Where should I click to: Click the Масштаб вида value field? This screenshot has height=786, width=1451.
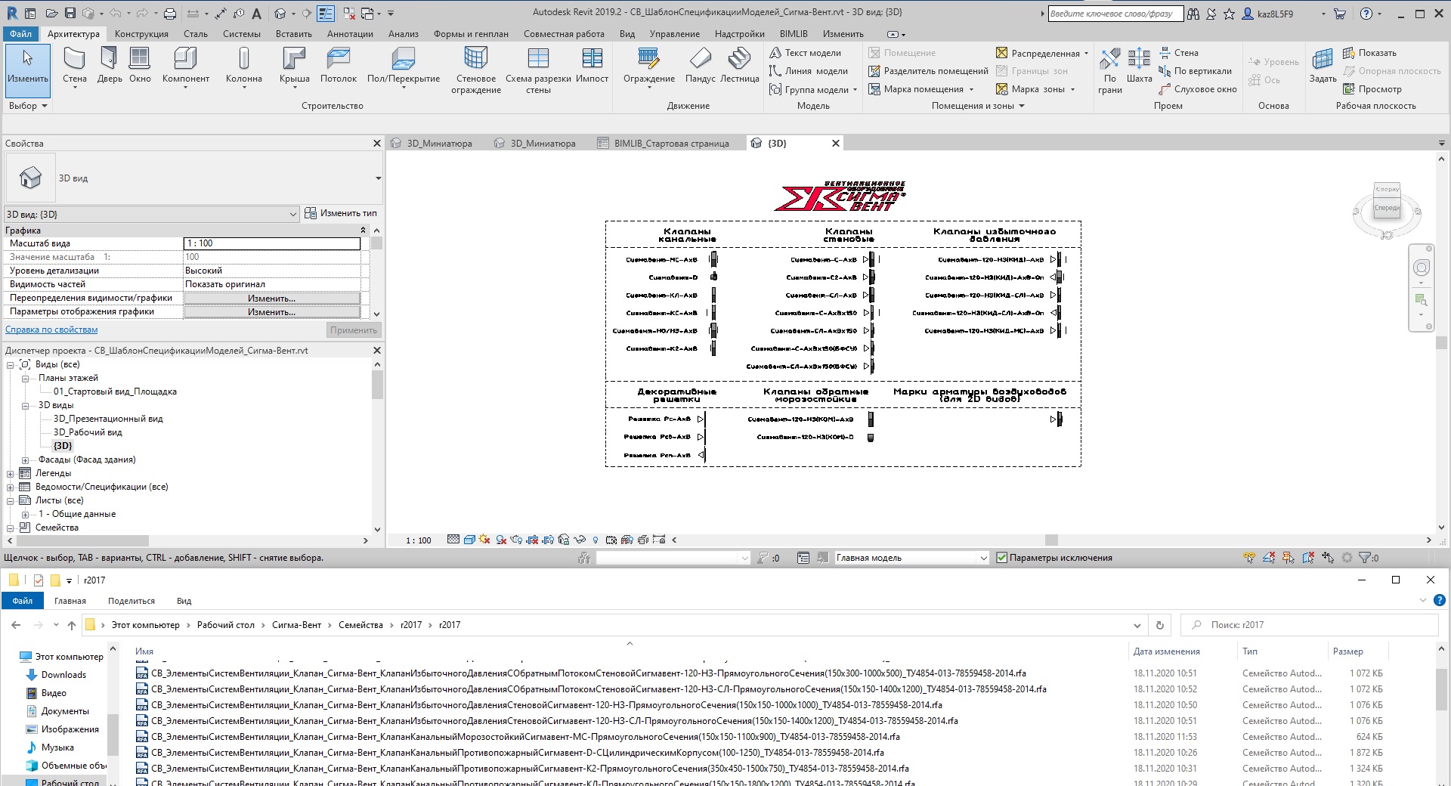point(271,243)
